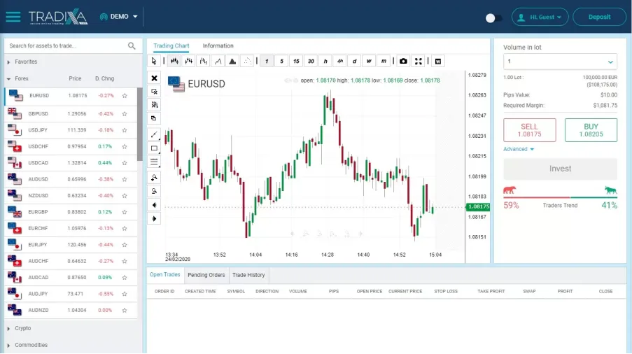632x354 pixels.
Task: Select the NZDUSD row in Forex list
Action: (x=71, y=196)
